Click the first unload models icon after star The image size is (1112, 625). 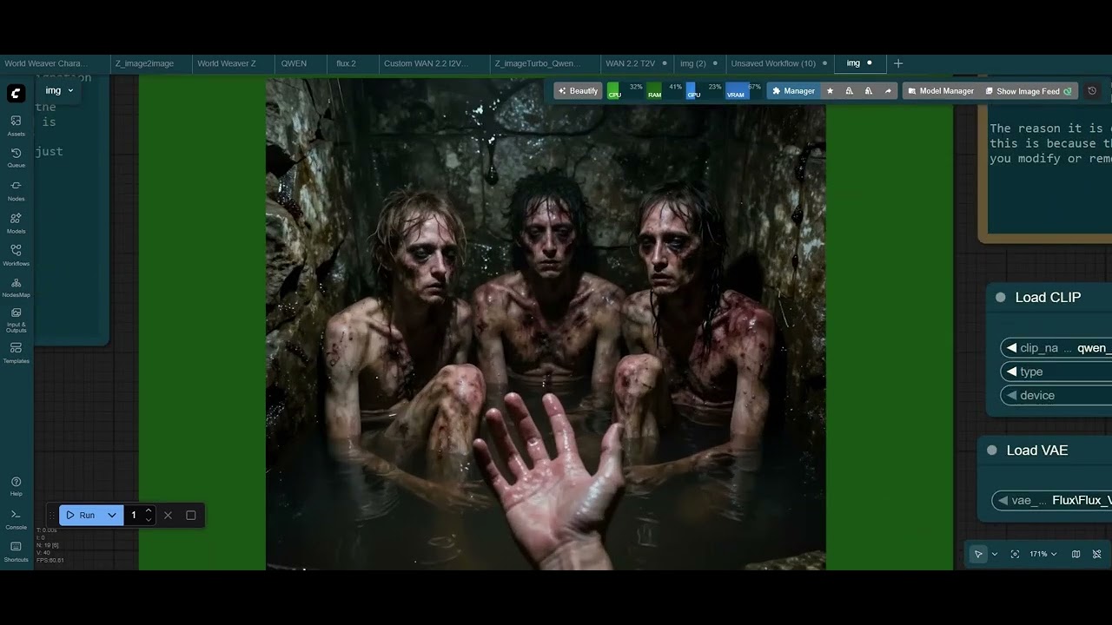coord(849,91)
